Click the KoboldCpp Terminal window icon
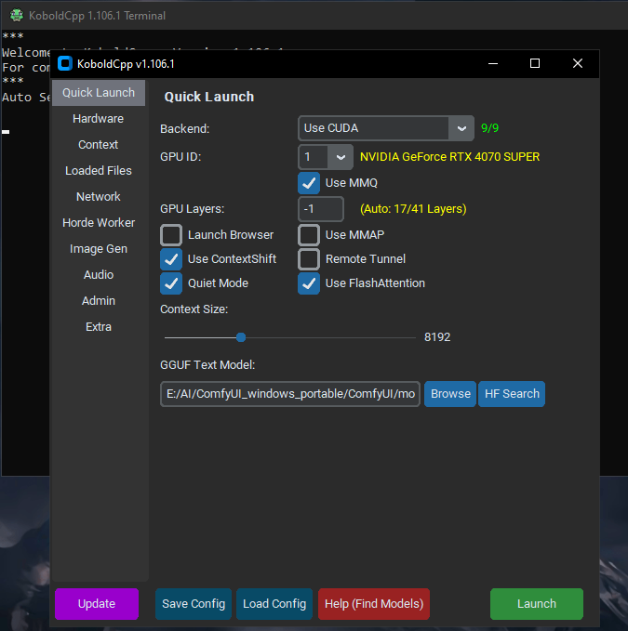Screen dimensions: 628x631 tap(17, 15)
